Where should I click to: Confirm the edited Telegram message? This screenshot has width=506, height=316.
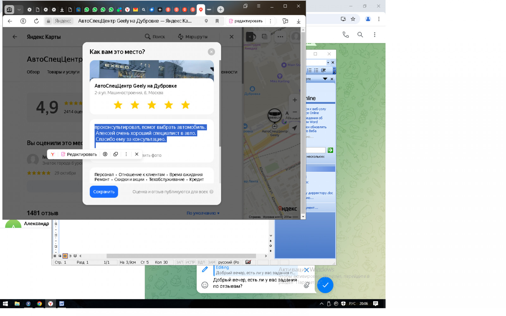325,285
